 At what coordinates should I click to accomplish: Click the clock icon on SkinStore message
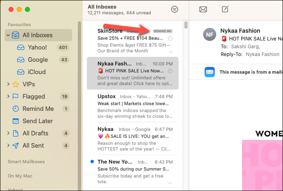pos(170,38)
